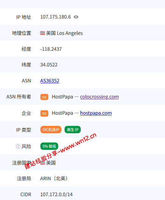Click the HostPapa name in ASN 所有者 row
165x200 pixels.
62,97
